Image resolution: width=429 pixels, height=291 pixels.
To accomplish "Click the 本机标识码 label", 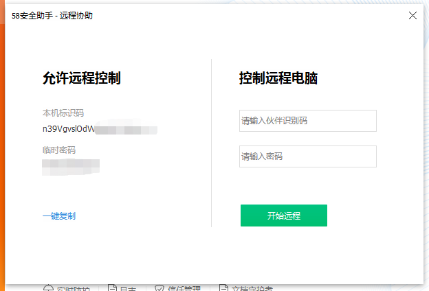I will click(63, 113).
